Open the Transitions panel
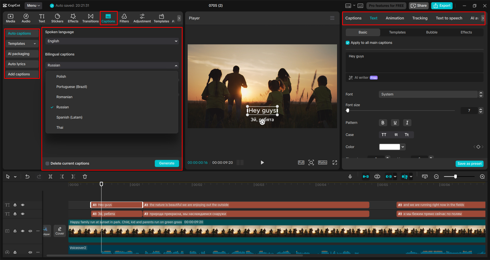Viewport: 490px width, 260px height. point(90,18)
